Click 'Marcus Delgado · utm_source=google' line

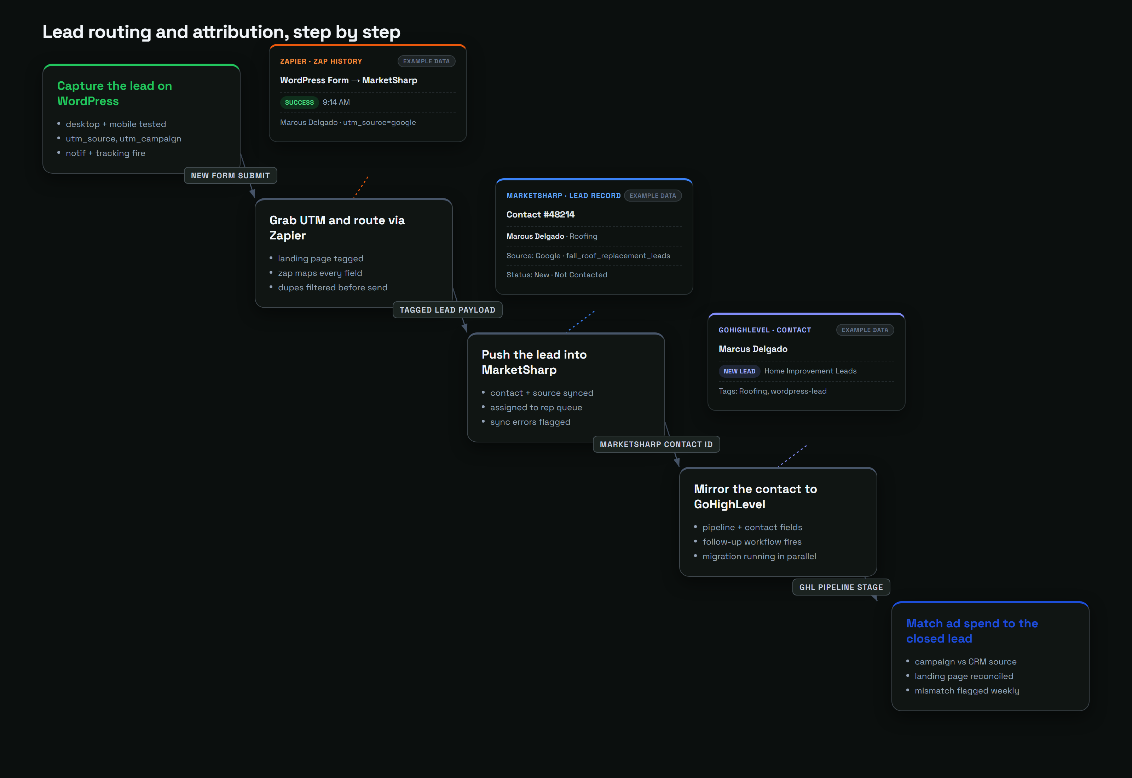(348, 122)
